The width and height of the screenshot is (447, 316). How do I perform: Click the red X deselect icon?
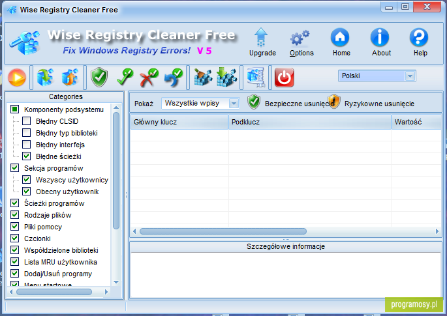click(149, 77)
